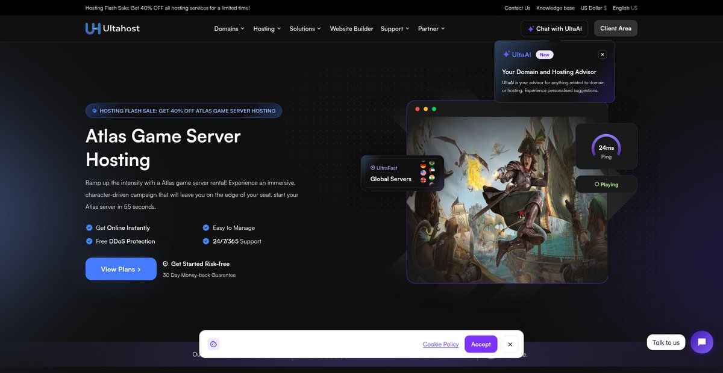The height and width of the screenshot is (373, 723).
Task: Click the Atlas pirate game artwork
Action: tap(507, 200)
